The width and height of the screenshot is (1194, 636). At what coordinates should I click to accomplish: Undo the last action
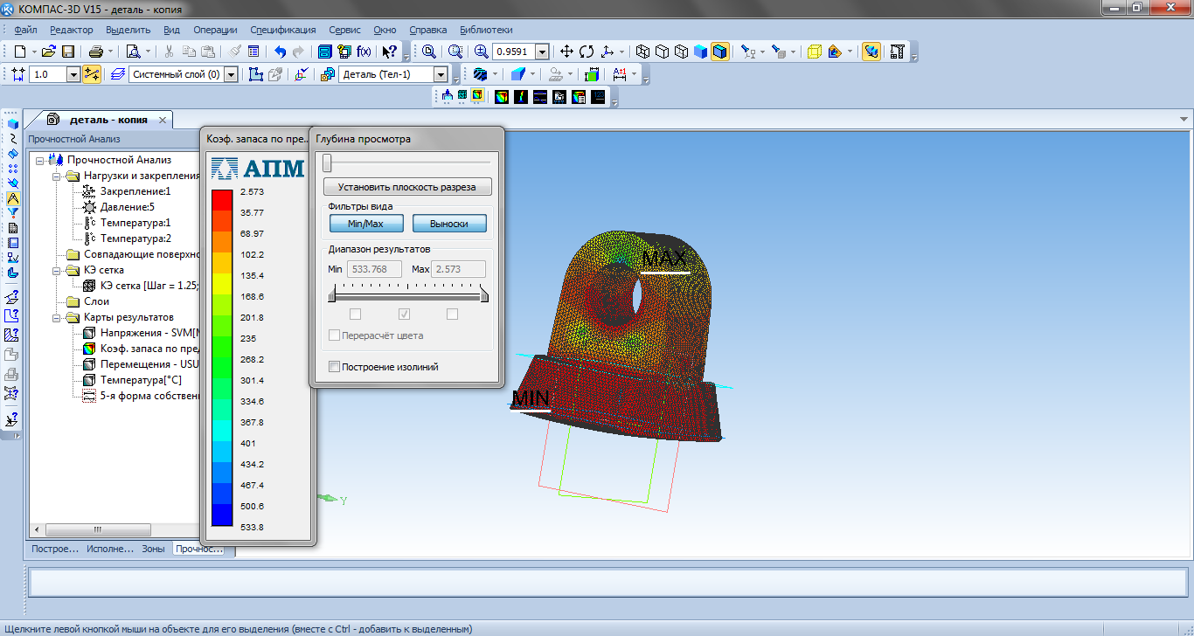click(280, 52)
